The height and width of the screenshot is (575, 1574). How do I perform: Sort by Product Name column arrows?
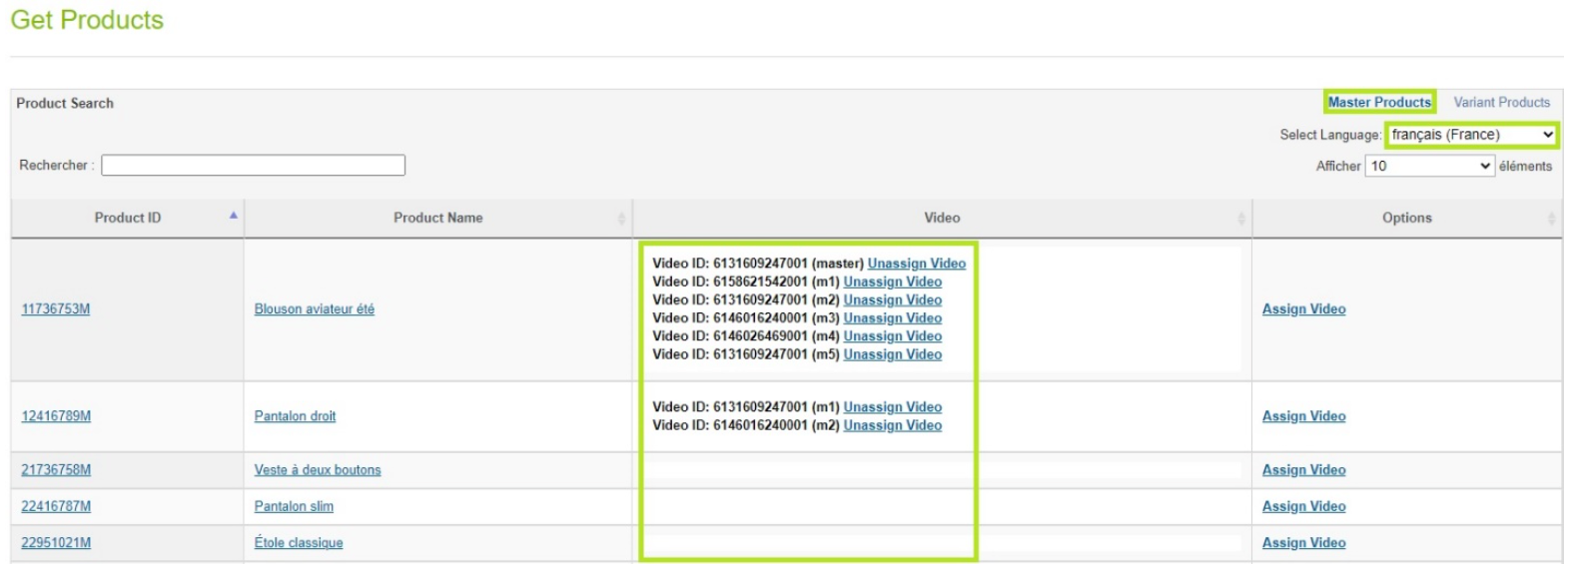tap(621, 218)
